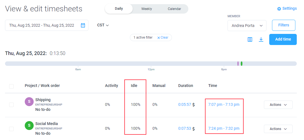Open the column chooser icon

tap(250, 39)
